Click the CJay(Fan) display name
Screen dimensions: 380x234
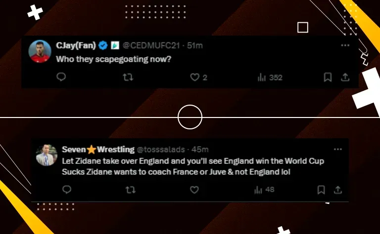[75, 45]
